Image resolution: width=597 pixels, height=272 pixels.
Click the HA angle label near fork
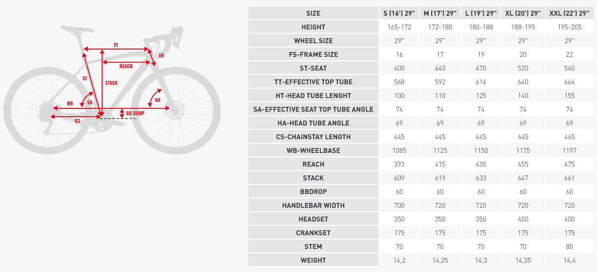click(157, 100)
